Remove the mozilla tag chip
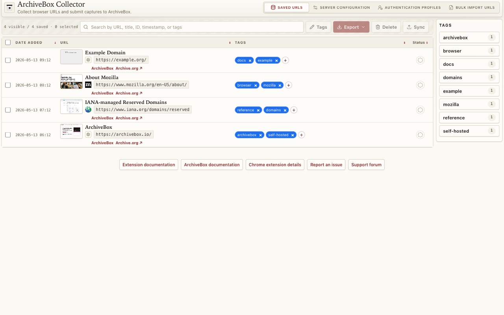The image size is (504, 315). point(280,85)
